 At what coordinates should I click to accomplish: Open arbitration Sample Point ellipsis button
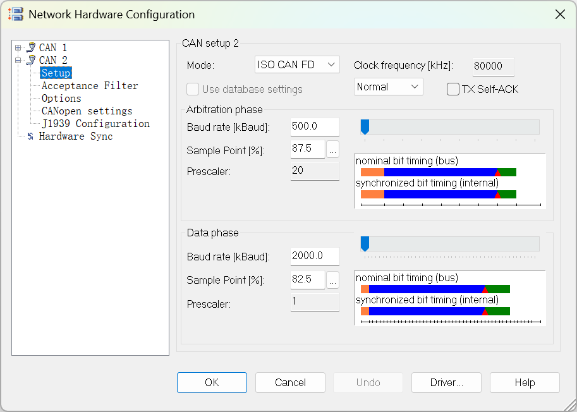click(333, 150)
